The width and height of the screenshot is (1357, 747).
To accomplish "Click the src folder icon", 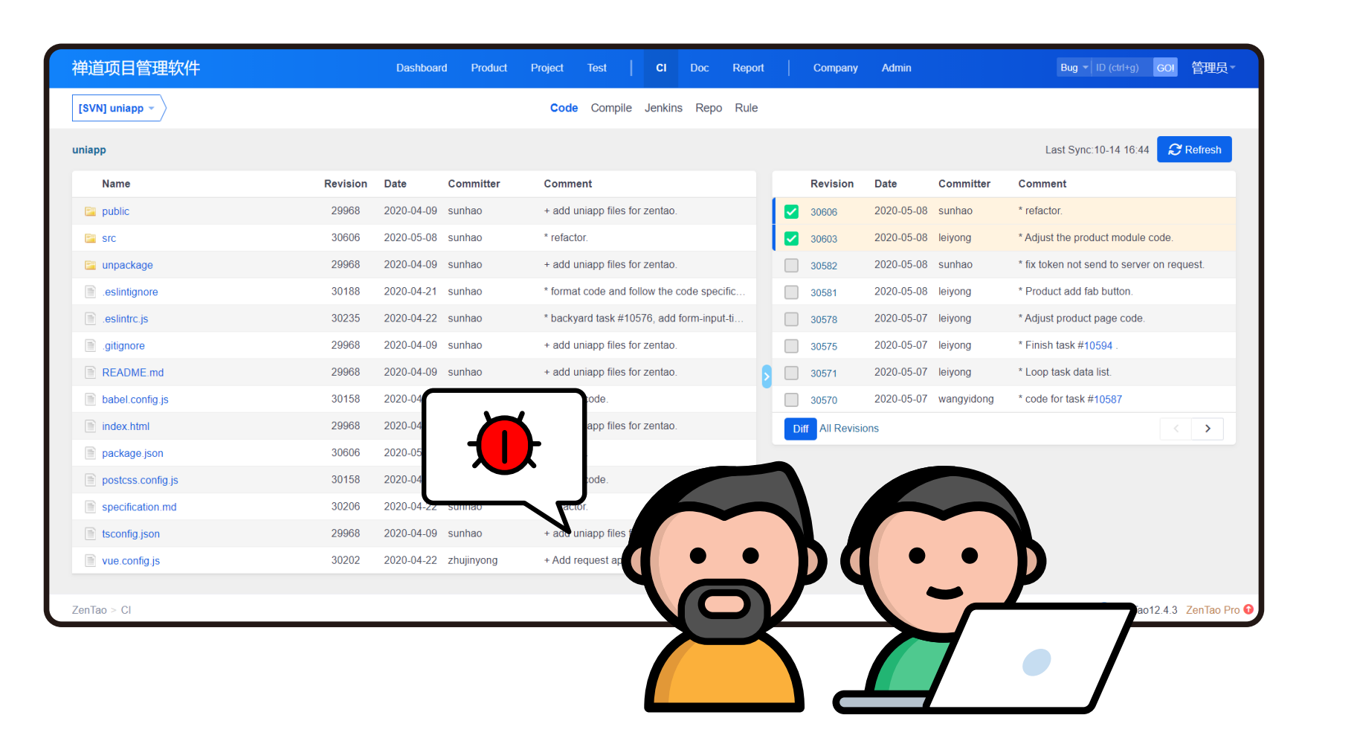I will (90, 238).
